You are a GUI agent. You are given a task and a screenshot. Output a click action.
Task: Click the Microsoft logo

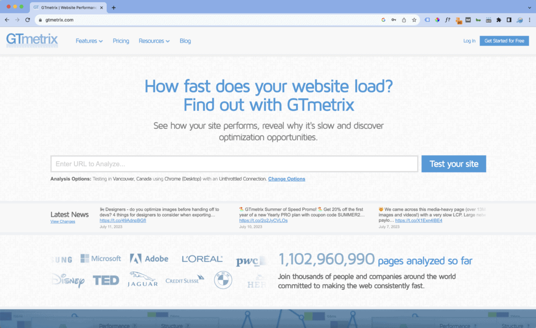click(x=101, y=258)
